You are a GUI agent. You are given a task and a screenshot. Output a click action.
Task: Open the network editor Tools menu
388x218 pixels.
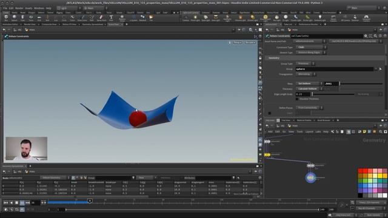click(x=299, y=132)
